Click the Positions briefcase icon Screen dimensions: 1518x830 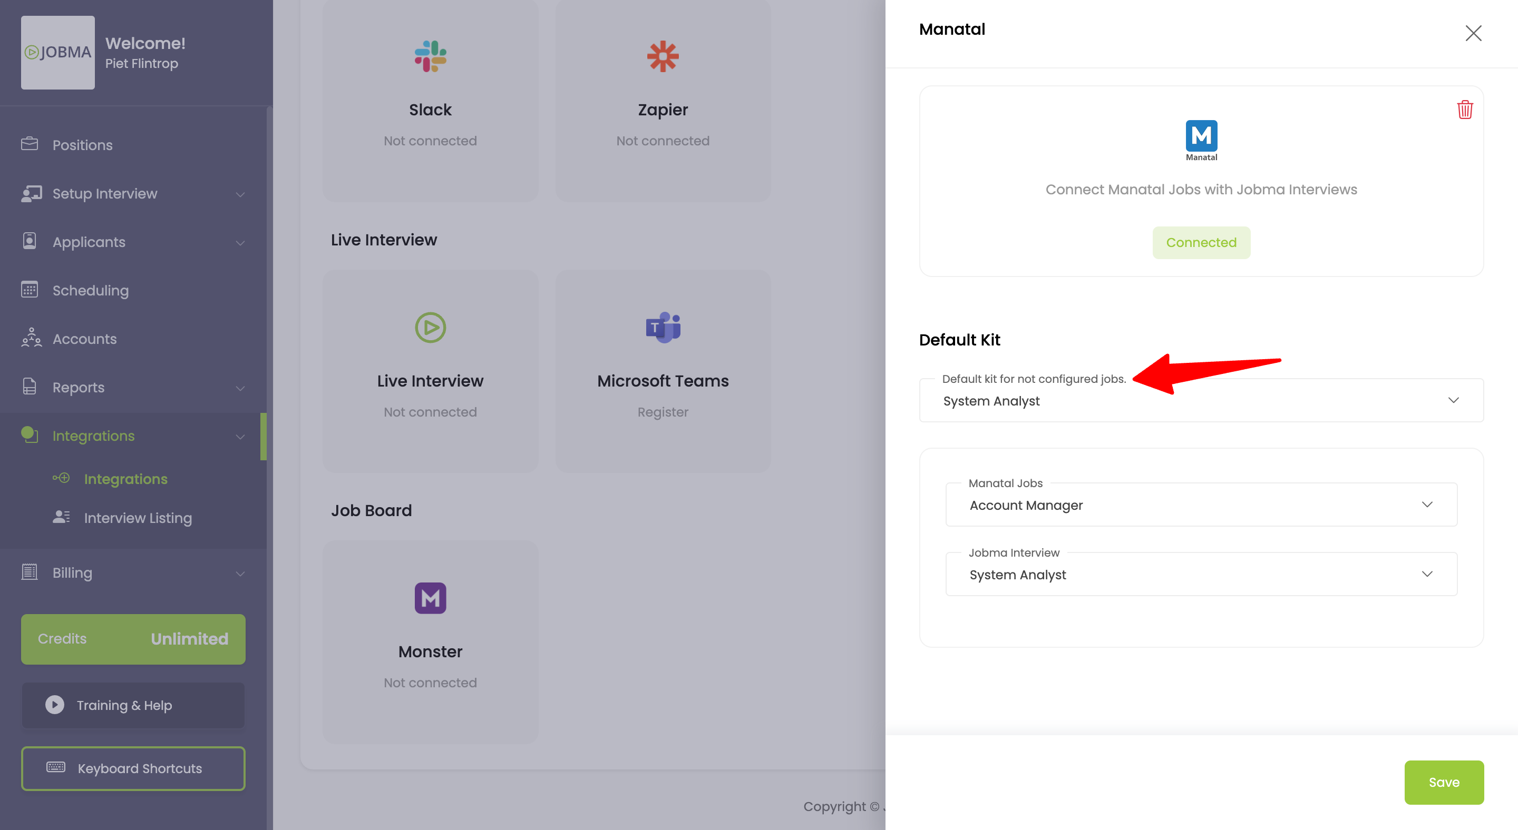[x=30, y=144]
